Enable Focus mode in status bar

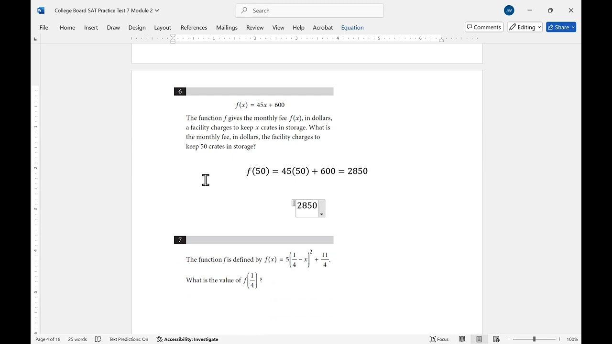439,339
